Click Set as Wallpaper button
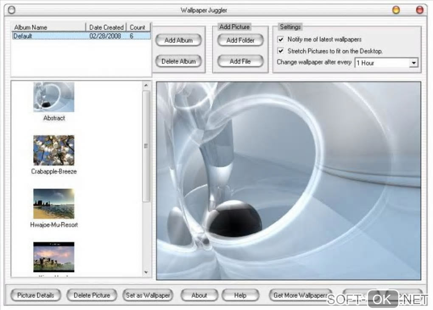433x310 pixels. (148, 296)
